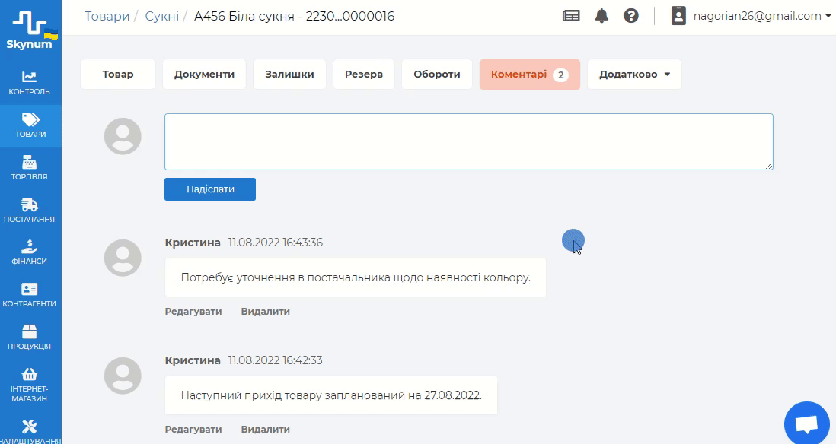
Task: Open Налаштування sidebar section
Action: point(30,432)
